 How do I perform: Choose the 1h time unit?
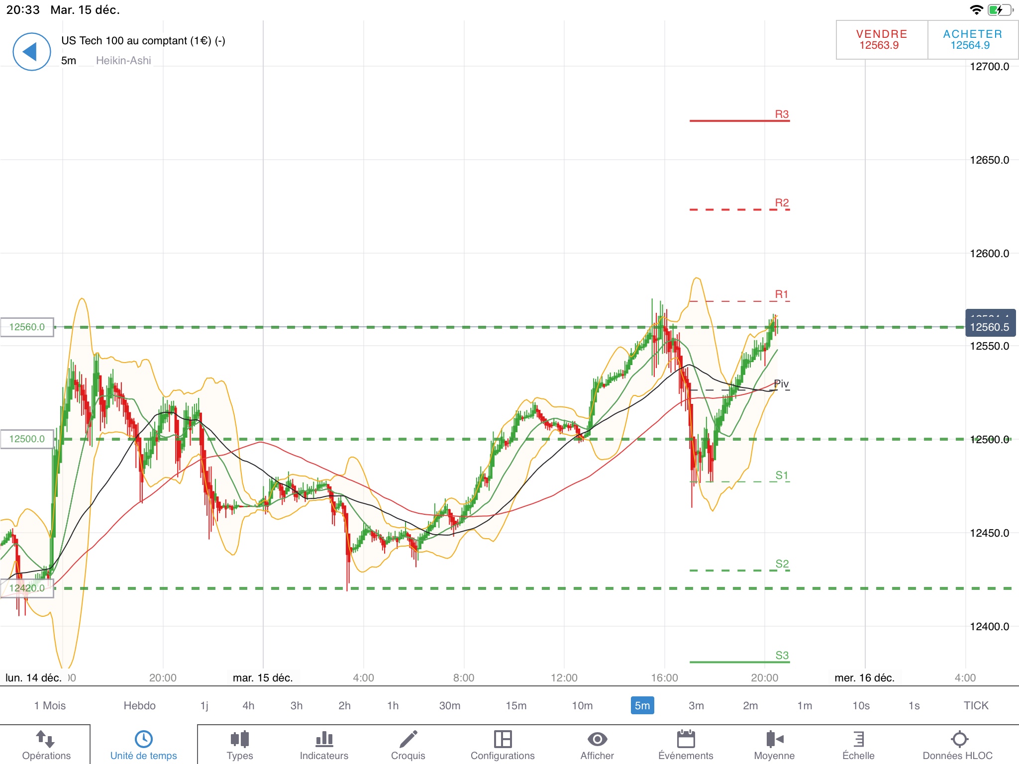[x=393, y=705]
